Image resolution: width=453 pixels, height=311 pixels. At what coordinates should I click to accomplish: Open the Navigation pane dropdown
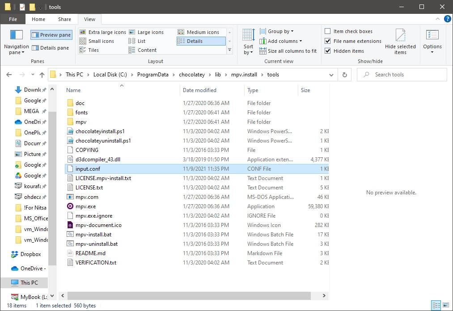(x=16, y=42)
